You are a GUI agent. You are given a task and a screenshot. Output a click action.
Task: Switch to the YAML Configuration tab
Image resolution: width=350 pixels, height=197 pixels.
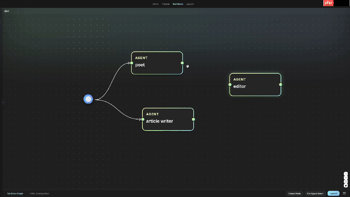tap(39, 193)
